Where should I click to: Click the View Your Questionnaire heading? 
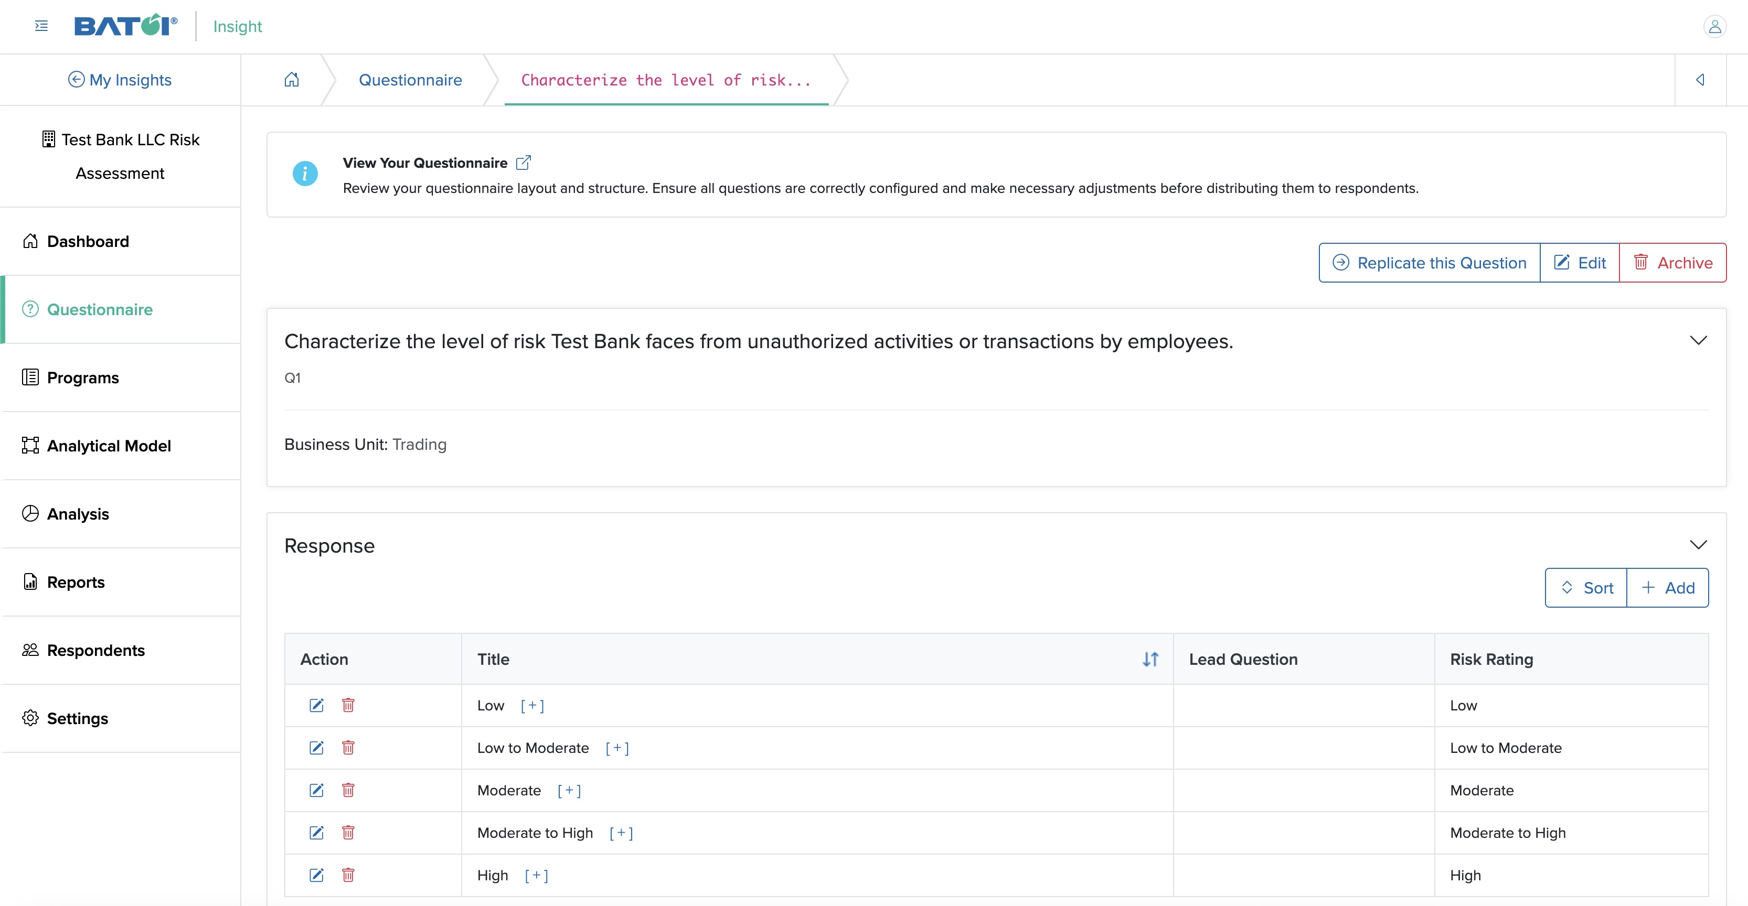(x=425, y=163)
